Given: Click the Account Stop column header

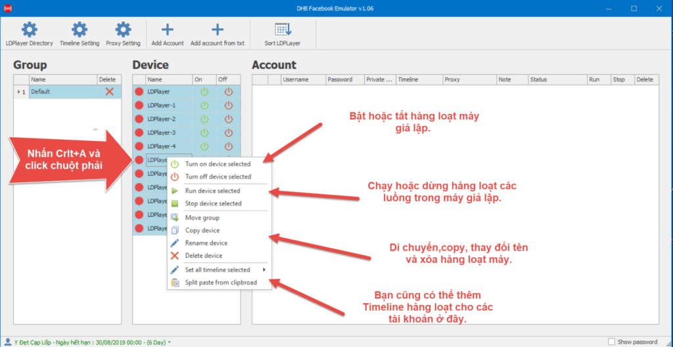Looking at the screenshot, I should coord(623,79).
